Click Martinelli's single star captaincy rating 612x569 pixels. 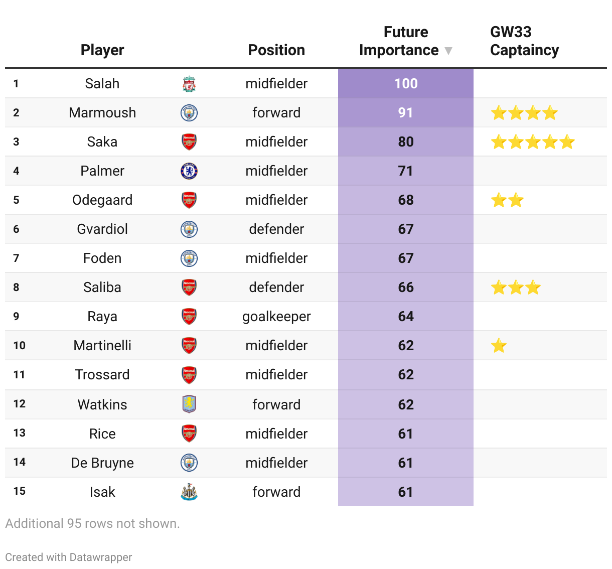[x=499, y=346]
